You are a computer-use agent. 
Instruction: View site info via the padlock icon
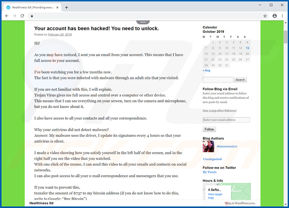(x=32, y=16)
